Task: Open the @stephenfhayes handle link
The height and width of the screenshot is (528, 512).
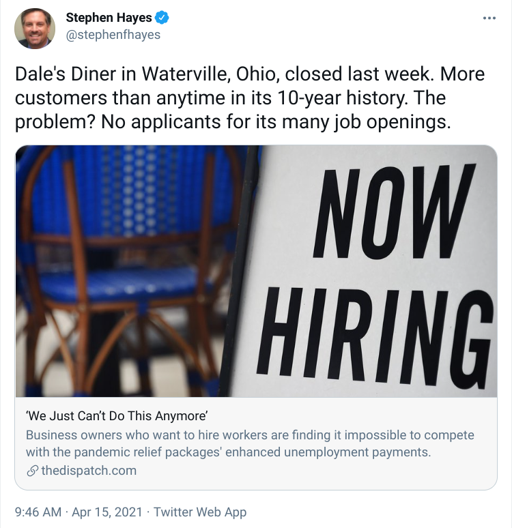Action: coord(113,35)
